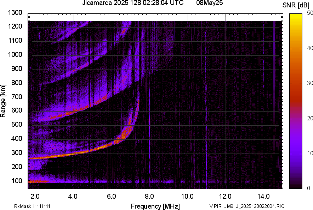Click the 100 range tick label

[x=17, y=181]
